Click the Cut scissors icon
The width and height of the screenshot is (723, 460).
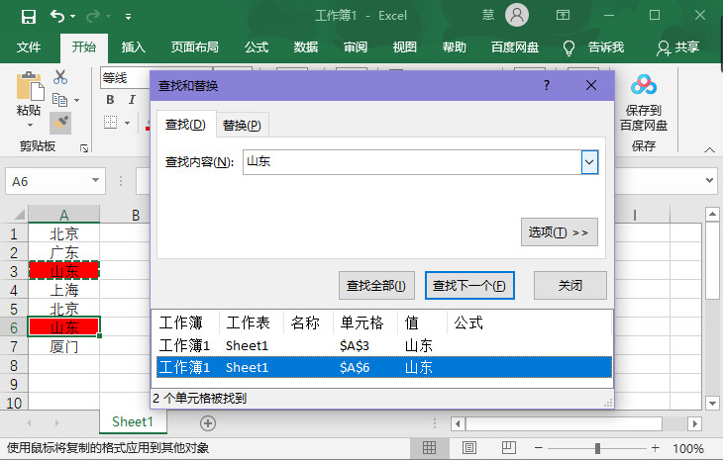click(59, 76)
